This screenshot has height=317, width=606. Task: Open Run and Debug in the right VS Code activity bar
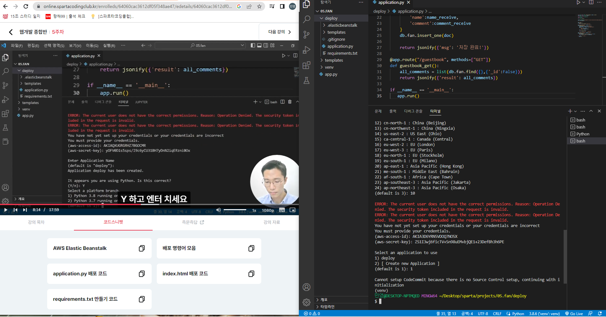(x=307, y=50)
